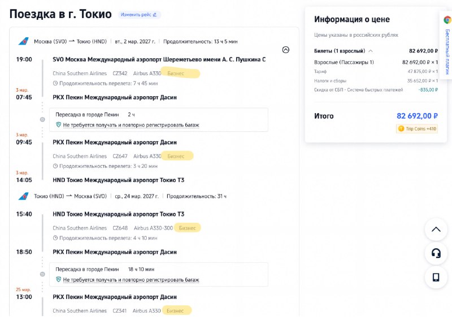Click the Изменить рейс button
This screenshot has width=452, height=329.
139,15
